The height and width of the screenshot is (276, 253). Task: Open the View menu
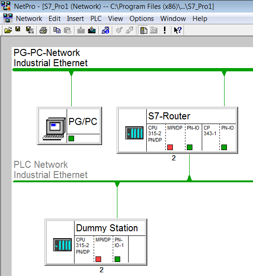pos(116,19)
